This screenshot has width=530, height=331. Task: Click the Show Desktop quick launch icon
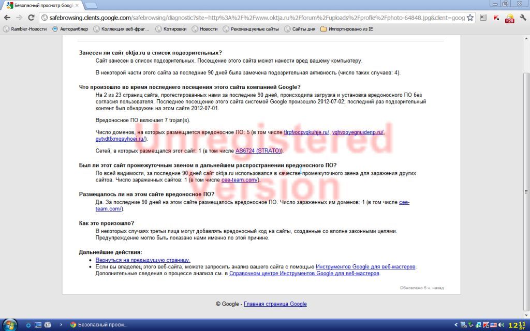38,325
